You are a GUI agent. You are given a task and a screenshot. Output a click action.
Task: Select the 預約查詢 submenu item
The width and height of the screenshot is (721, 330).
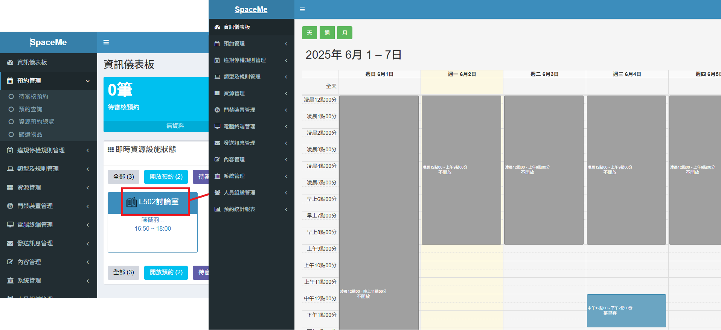point(30,109)
